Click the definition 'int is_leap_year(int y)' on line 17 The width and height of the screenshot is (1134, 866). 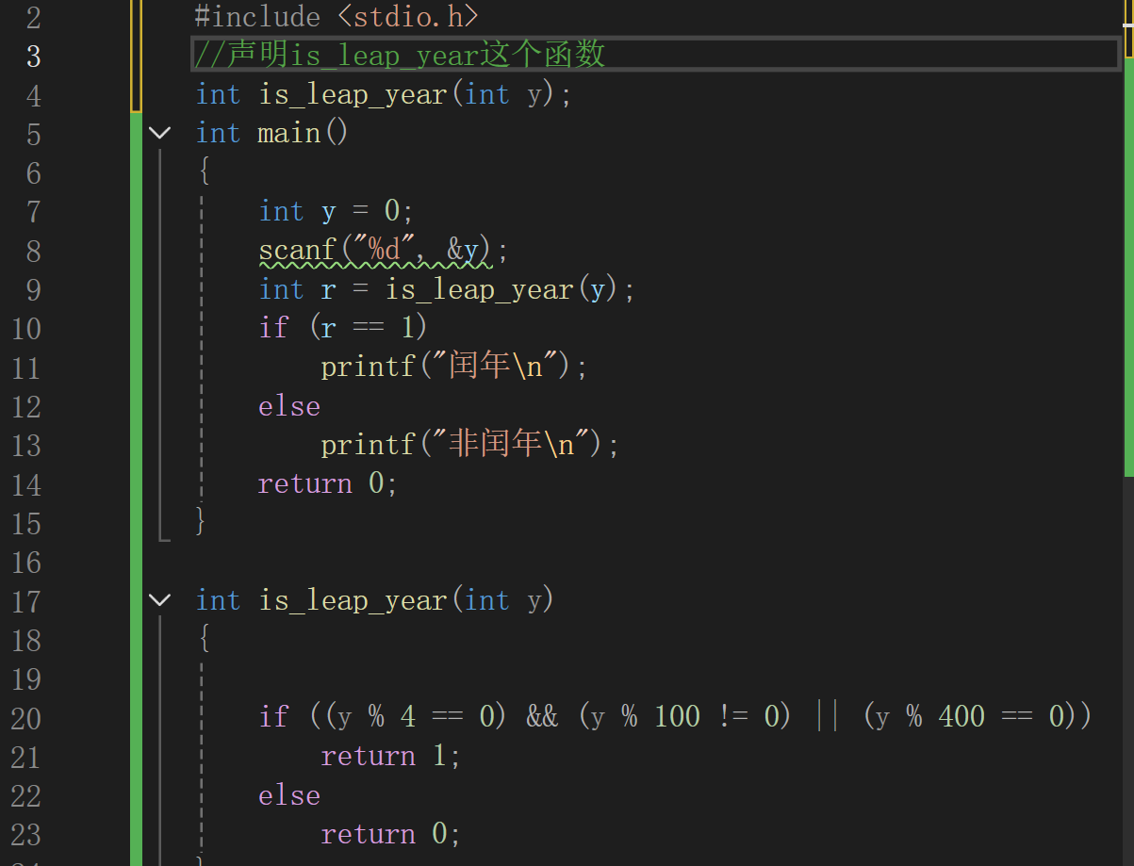(x=375, y=600)
